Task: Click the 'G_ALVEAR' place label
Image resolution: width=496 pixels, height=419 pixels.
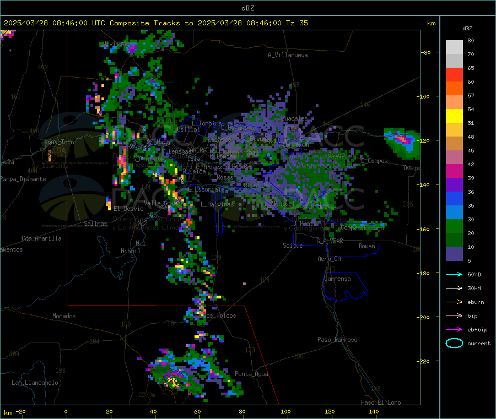Action: 330,241
